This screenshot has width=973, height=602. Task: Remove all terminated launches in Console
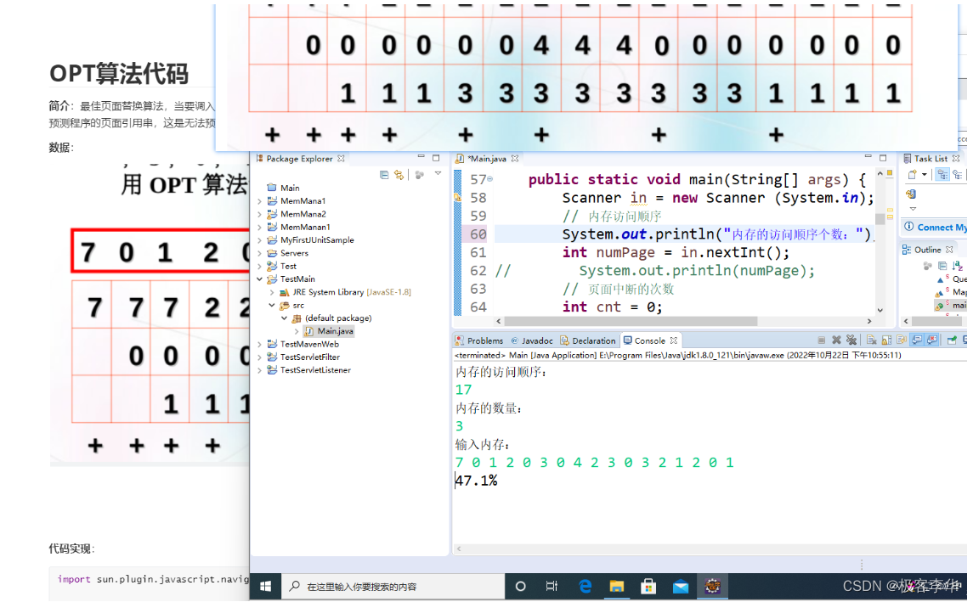(x=851, y=340)
